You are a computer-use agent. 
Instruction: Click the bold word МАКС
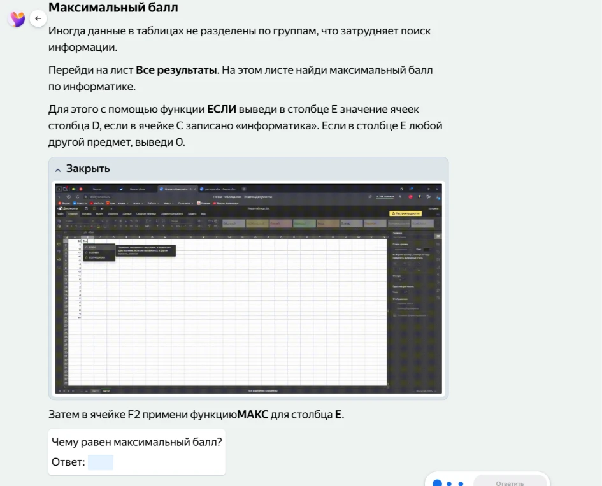(253, 415)
